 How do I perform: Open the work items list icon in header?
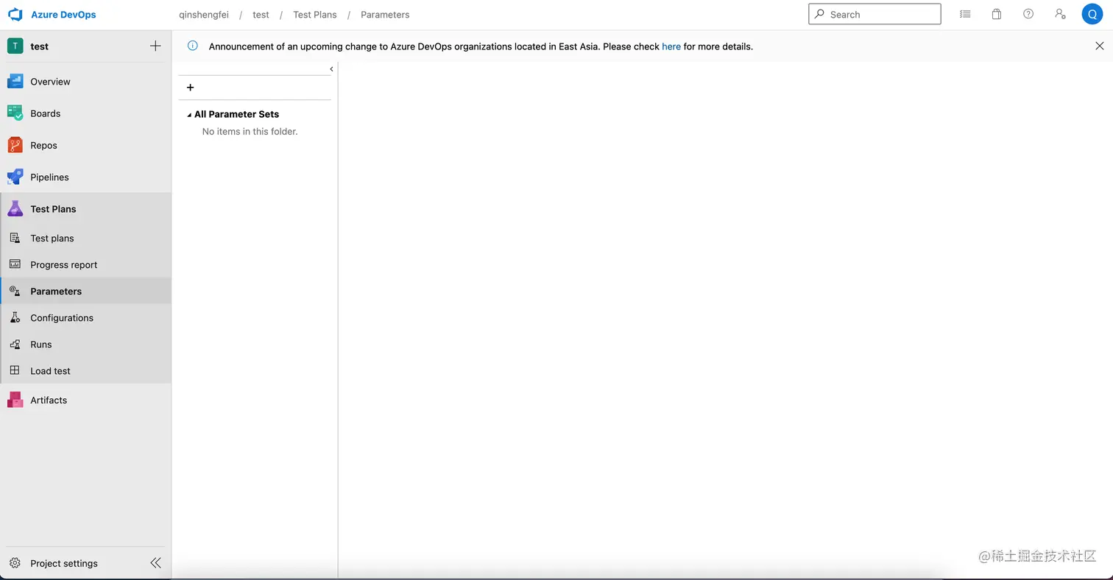[965, 14]
